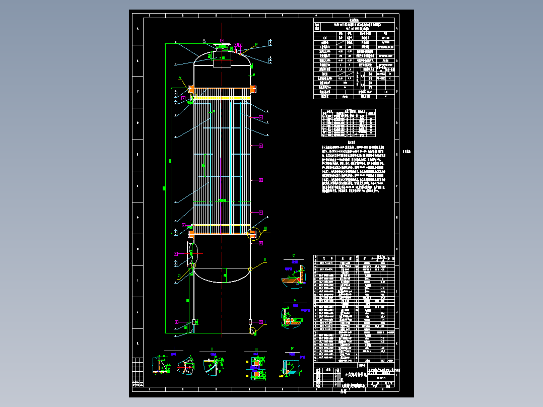The width and height of the screenshot is (543, 407).
Task: Click the yellow IV callout near the top head
Action: [256, 45]
